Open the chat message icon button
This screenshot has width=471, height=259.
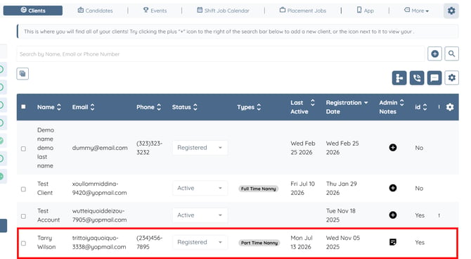point(434,78)
